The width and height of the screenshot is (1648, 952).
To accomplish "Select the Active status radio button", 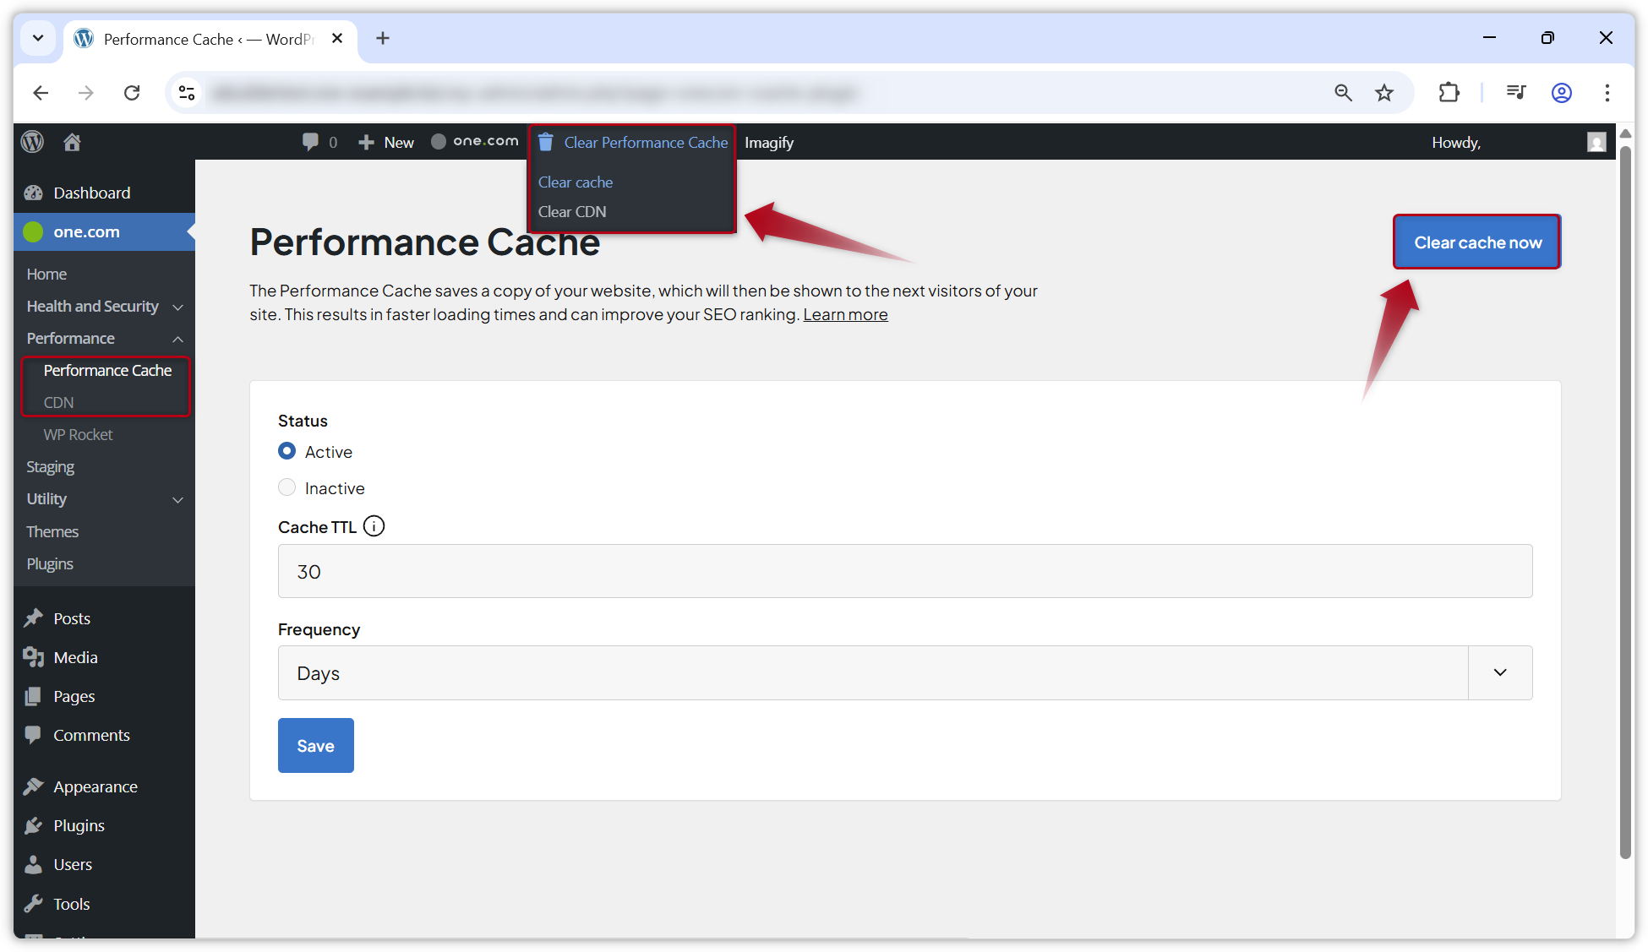I will [x=286, y=451].
